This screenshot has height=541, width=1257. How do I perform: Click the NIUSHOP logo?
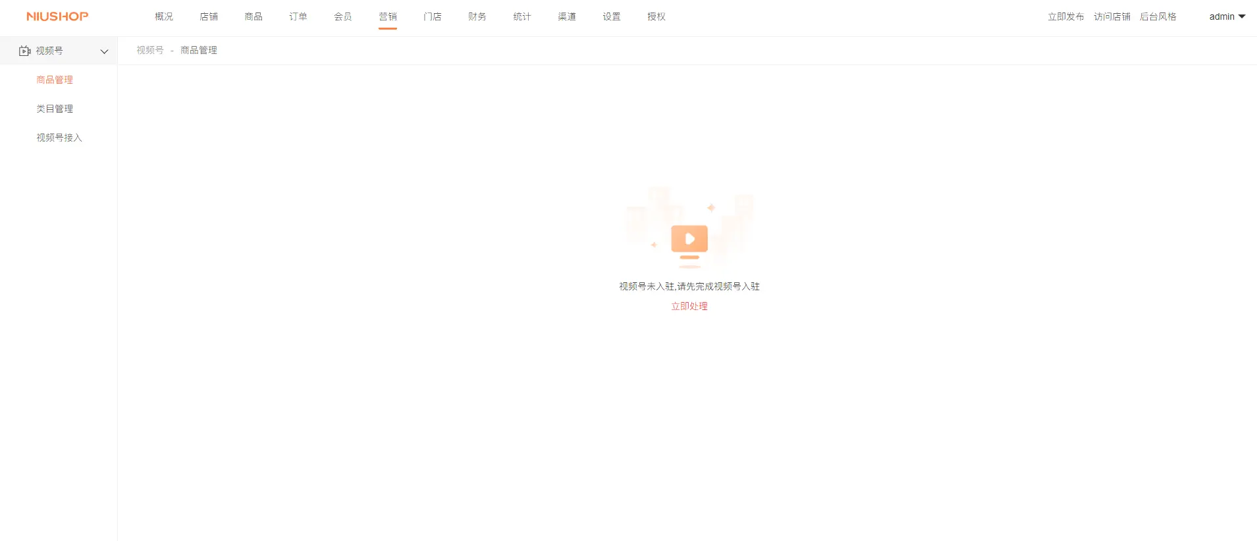coord(57,16)
